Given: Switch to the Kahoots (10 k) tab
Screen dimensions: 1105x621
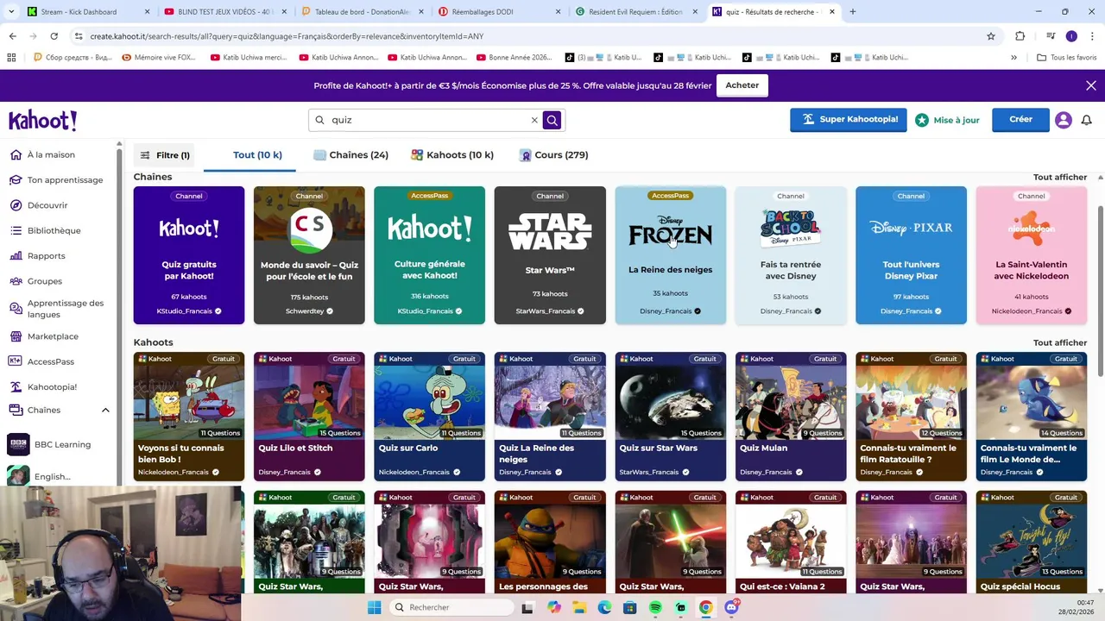Looking at the screenshot, I should 452,155.
